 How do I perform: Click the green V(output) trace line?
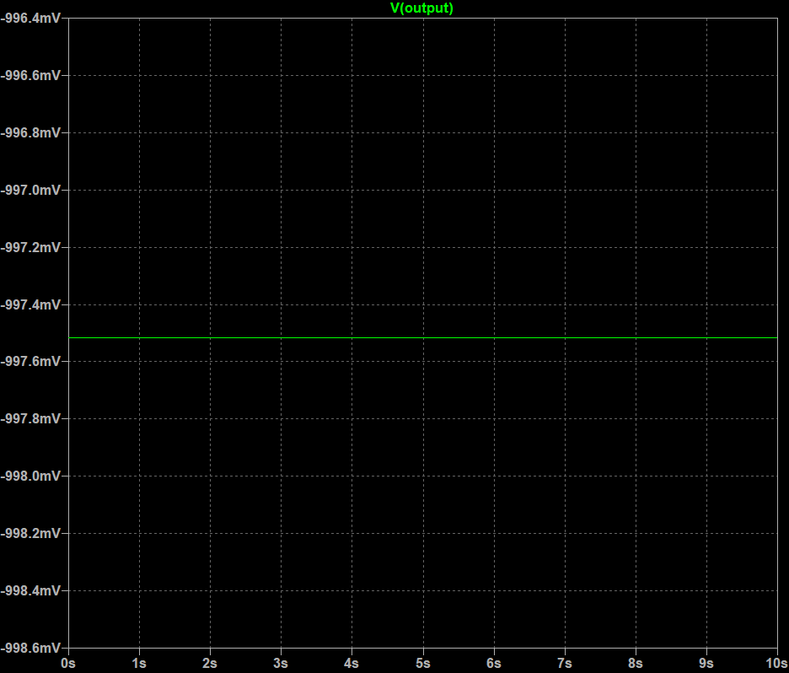(421, 337)
